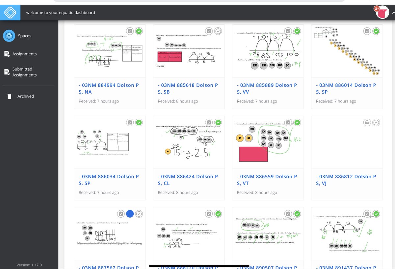The height and width of the screenshot is (269, 395).
Task: Click 'welcome to your equatio dashboard' header text
Action: point(61,13)
